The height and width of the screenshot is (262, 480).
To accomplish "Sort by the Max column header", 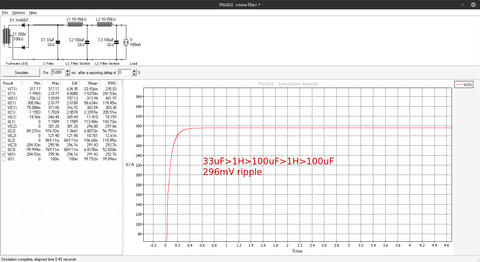I will (51, 83).
